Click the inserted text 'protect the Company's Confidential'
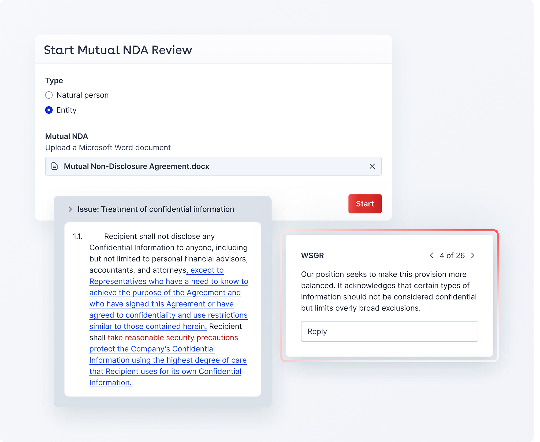Screen dimensions: 540x442 pyautogui.click(x=152, y=349)
